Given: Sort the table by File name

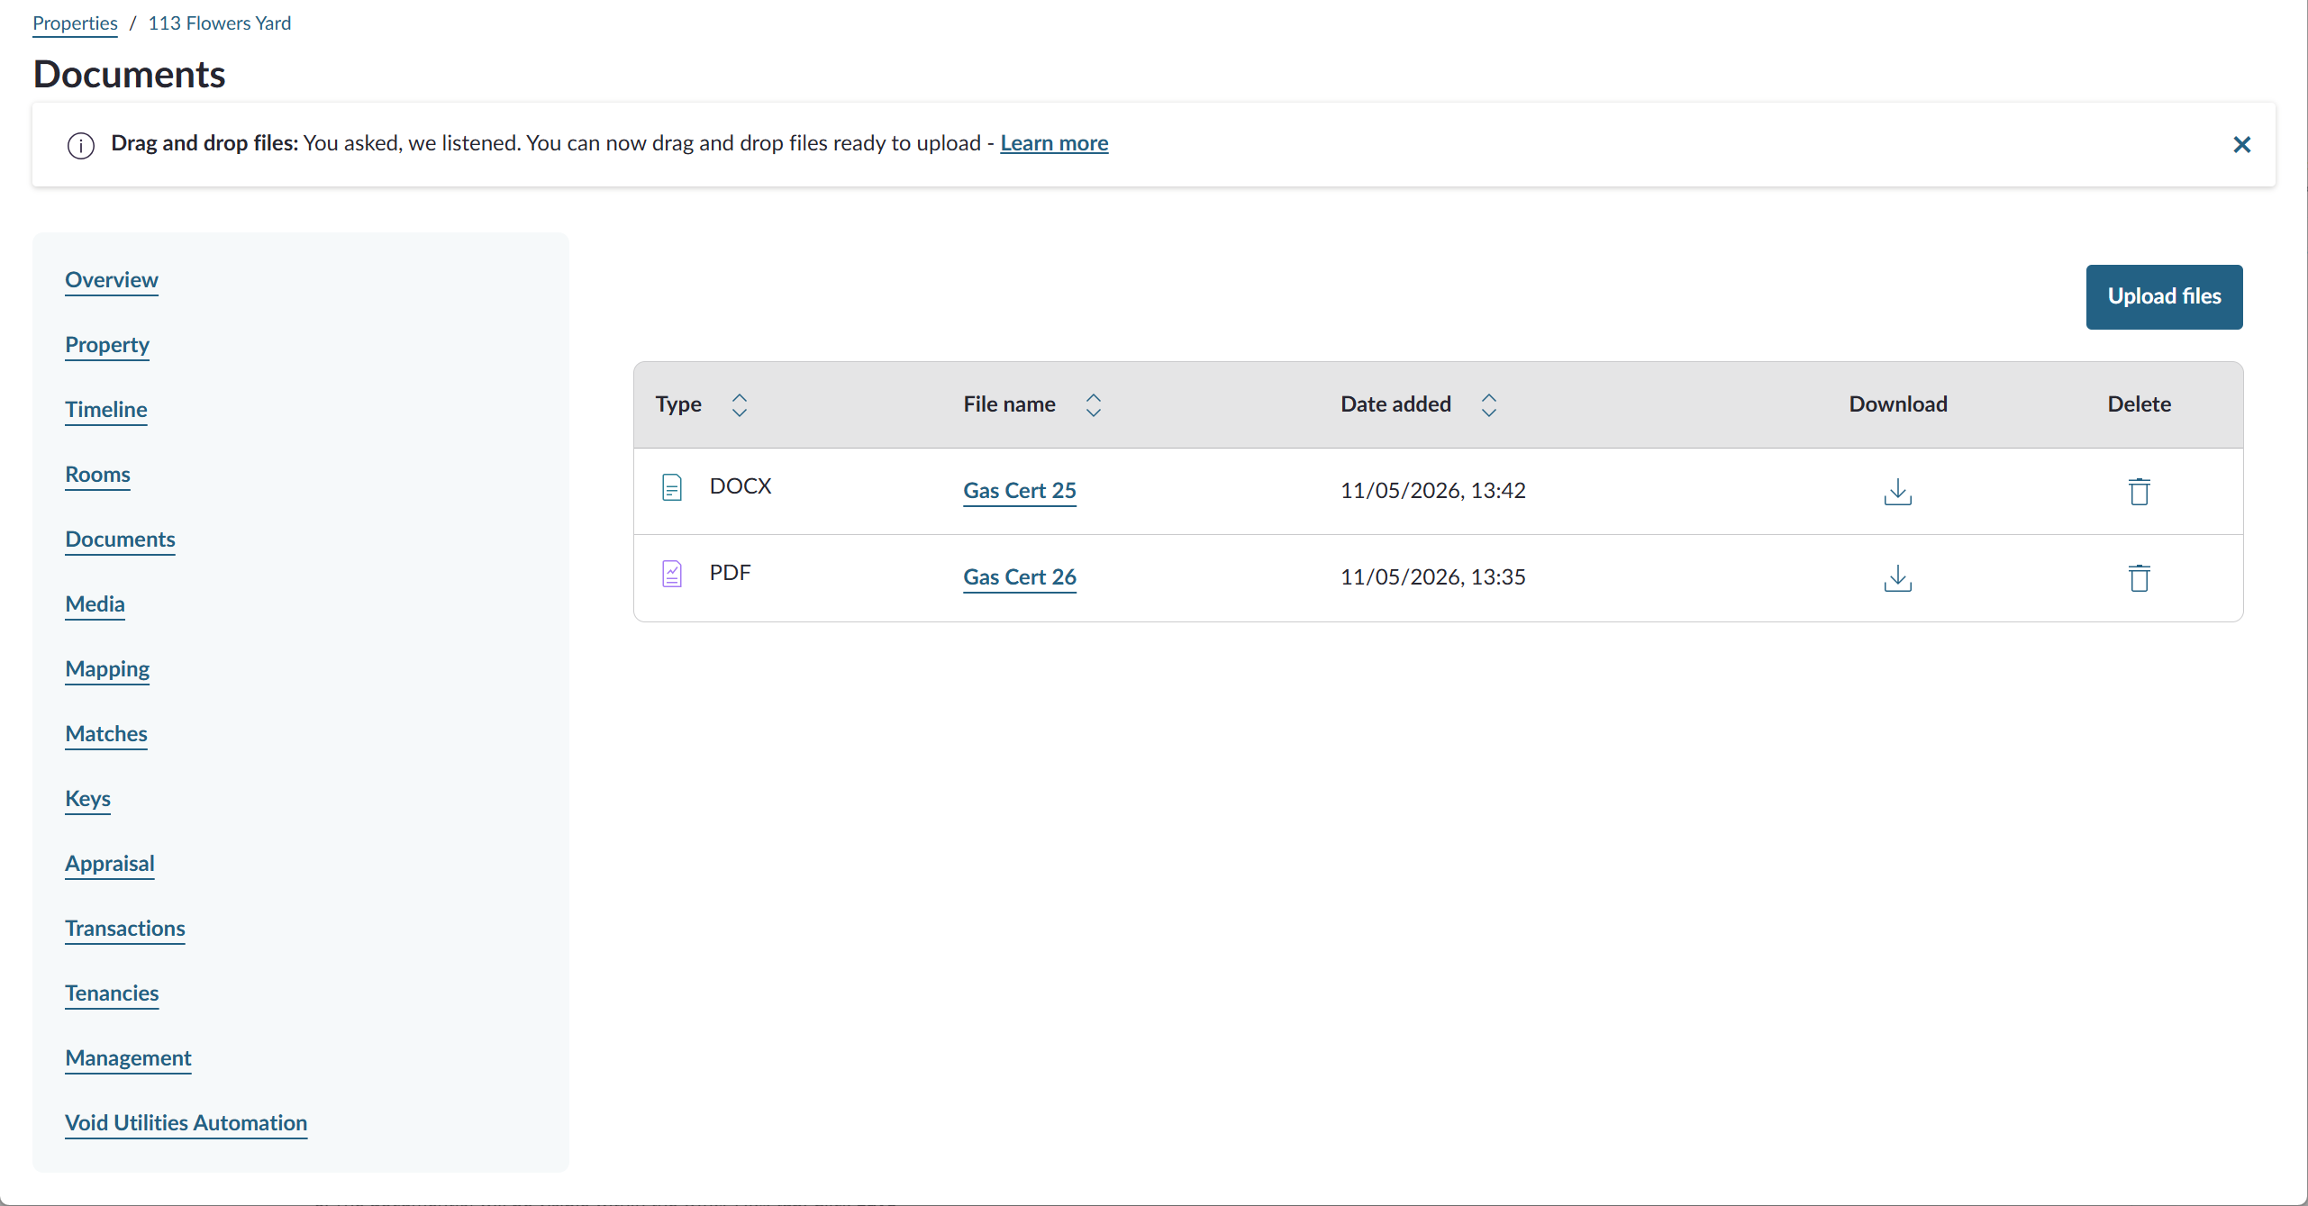Looking at the screenshot, I should [1093, 404].
